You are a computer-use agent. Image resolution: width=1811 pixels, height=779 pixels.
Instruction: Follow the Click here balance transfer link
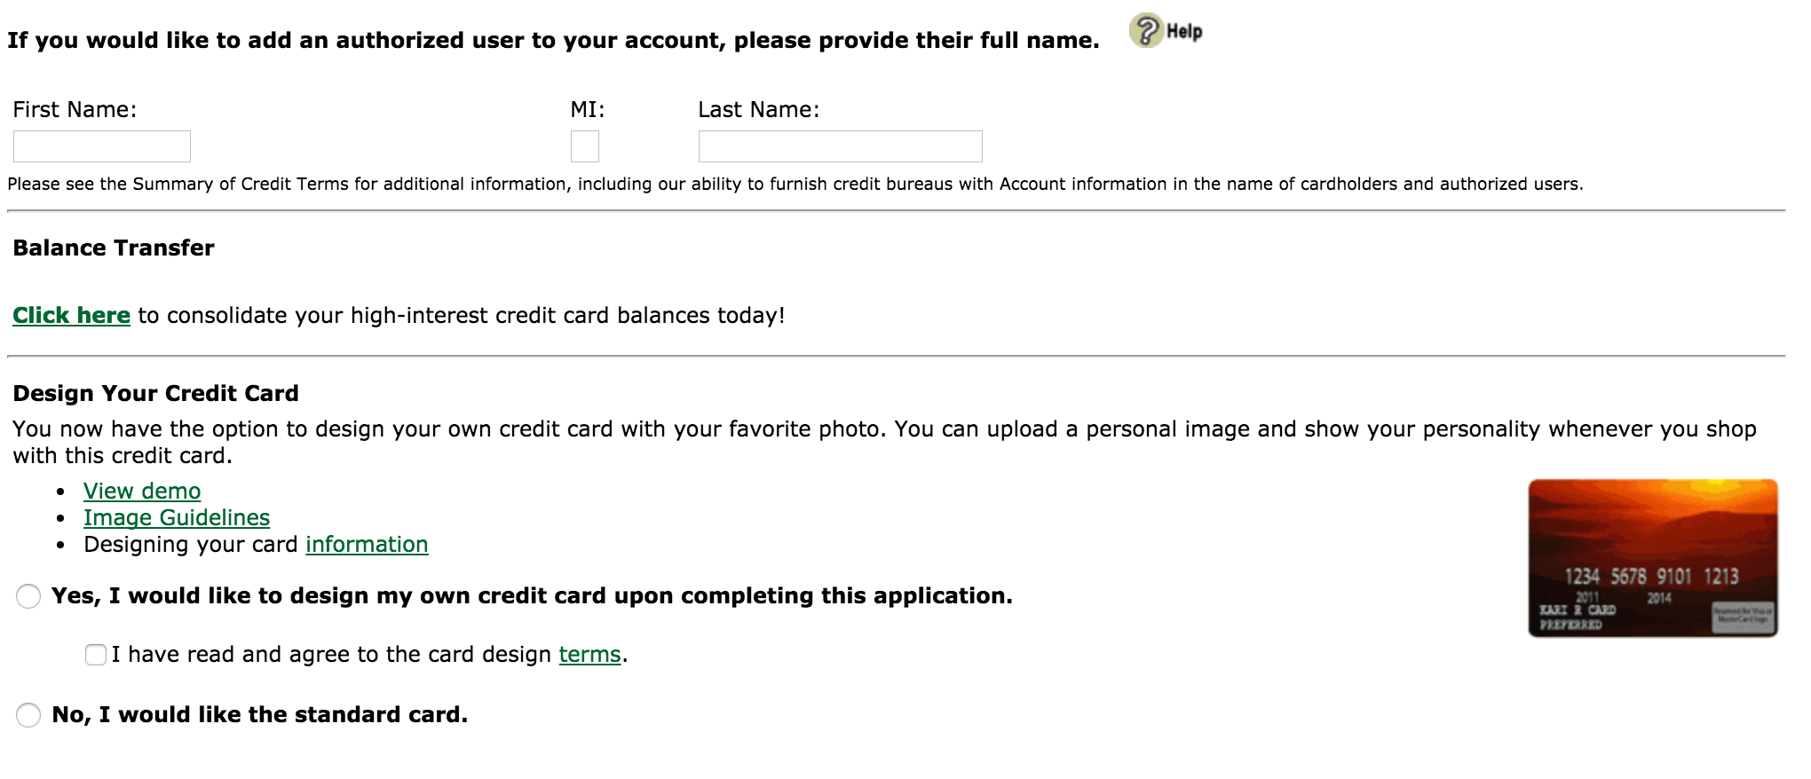coord(71,316)
